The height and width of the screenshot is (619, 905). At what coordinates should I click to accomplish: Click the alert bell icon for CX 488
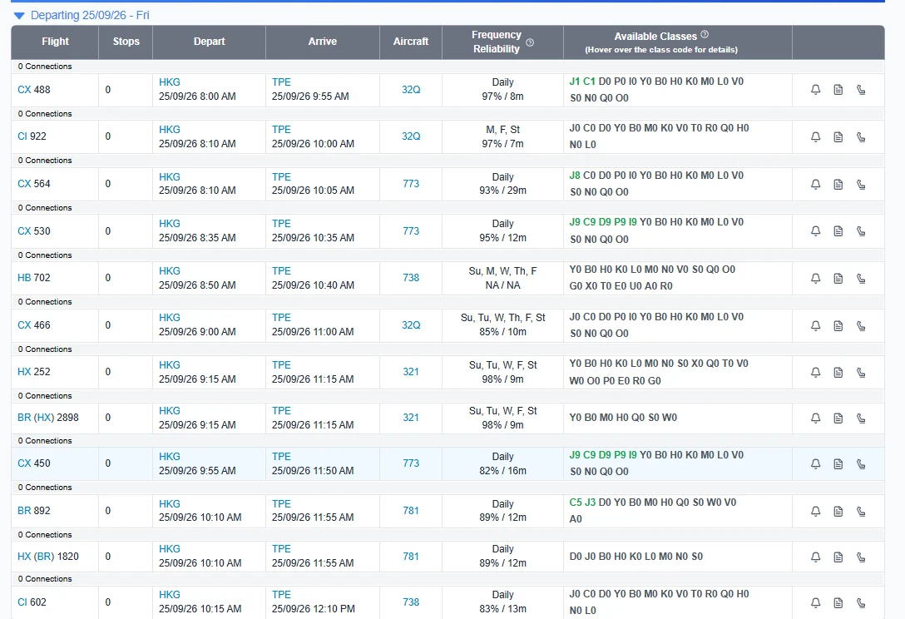[x=815, y=90]
